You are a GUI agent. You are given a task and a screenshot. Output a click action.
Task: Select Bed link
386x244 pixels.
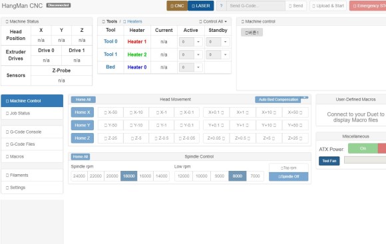(110, 67)
